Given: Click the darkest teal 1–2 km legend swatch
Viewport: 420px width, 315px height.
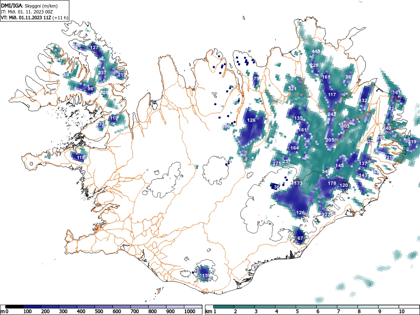Looking at the screenshot, I should click(224, 307).
